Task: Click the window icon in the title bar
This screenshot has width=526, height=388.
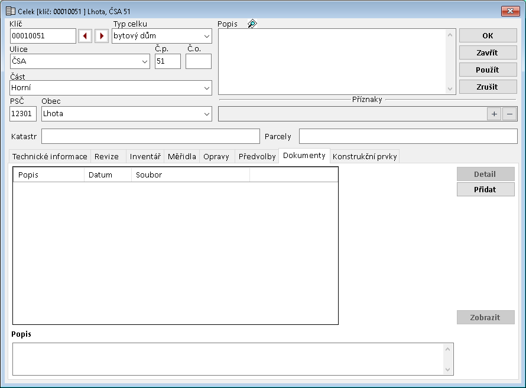Action: click(10, 11)
